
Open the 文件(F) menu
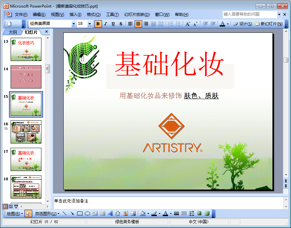21,15
